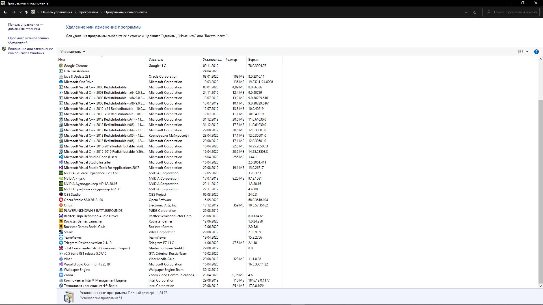The image size is (543, 305).
Task: Click the Visual Studio Installer icon
Action: (x=61, y=162)
